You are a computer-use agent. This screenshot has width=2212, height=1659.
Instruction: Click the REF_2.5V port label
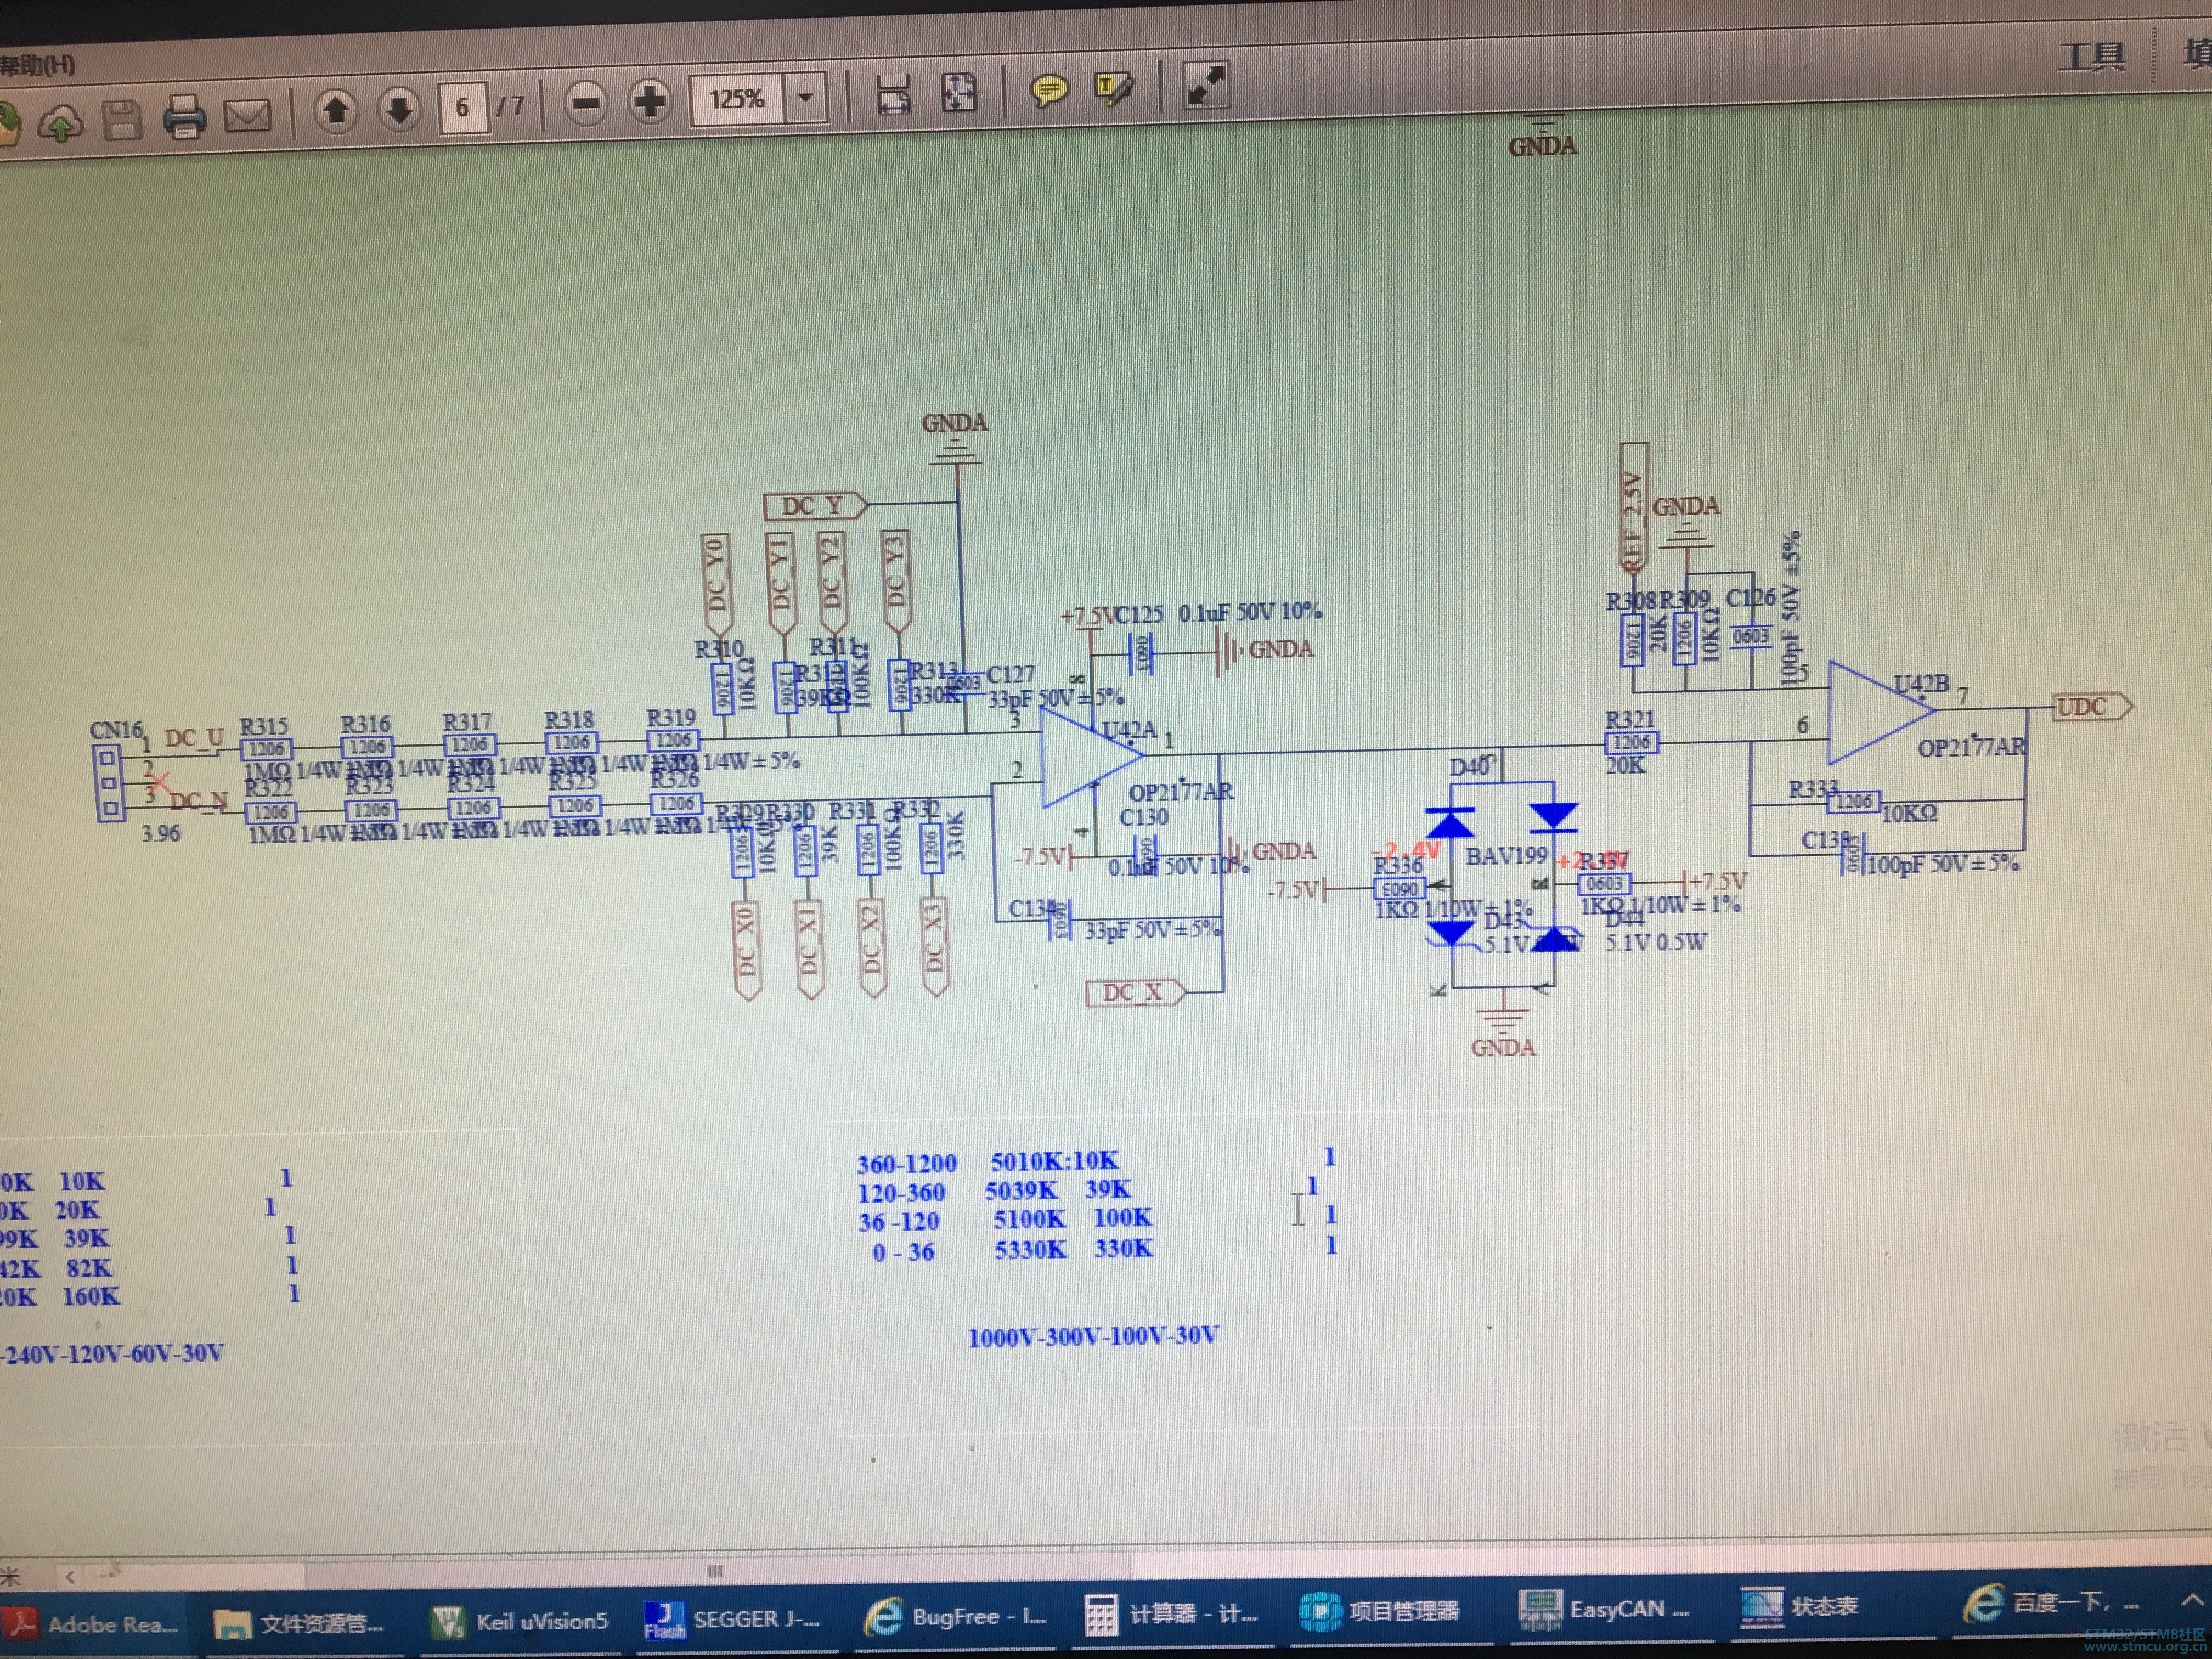(1634, 509)
